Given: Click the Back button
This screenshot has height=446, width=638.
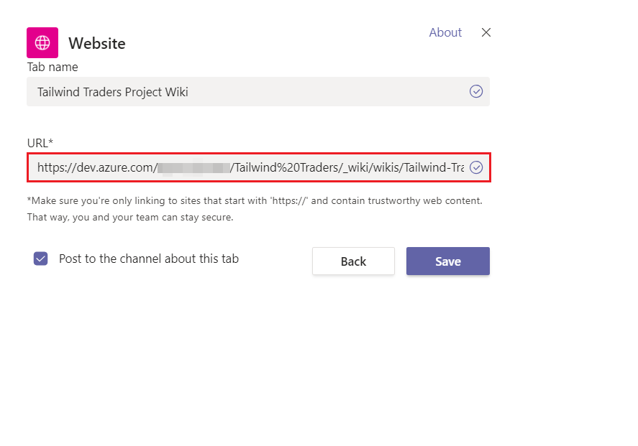Looking at the screenshot, I should 353,261.
